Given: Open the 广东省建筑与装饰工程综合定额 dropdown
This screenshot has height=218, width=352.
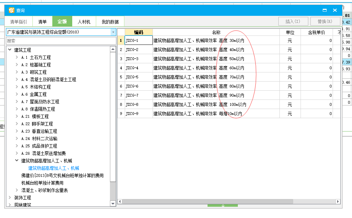Looking at the screenshot, I should 113,32.
